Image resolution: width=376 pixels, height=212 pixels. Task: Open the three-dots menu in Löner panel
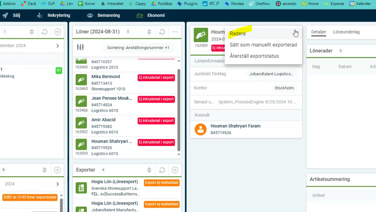tap(175, 32)
